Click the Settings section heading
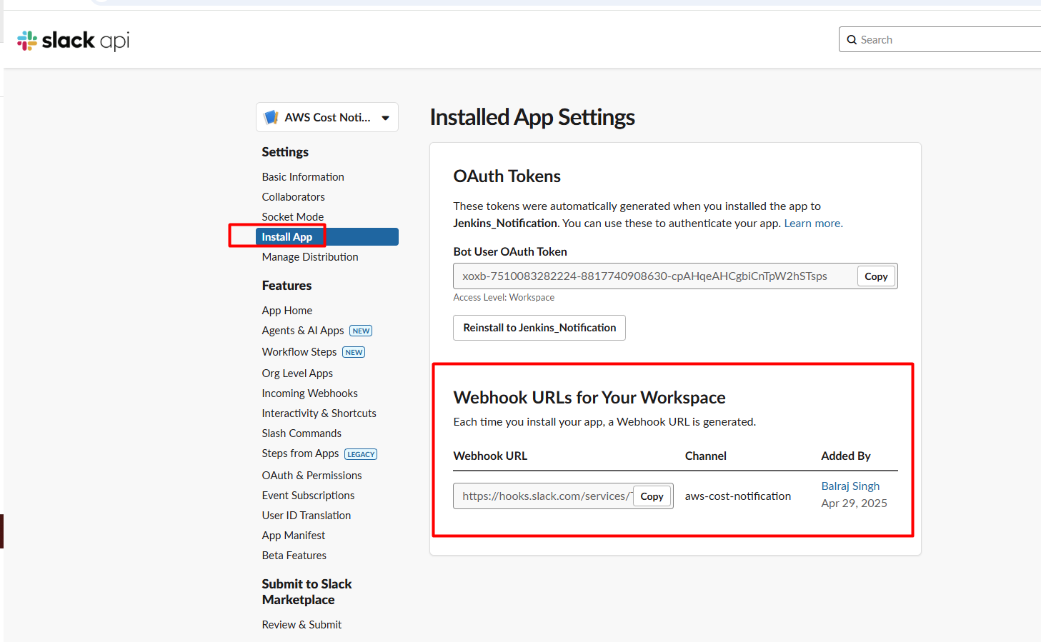 285,152
